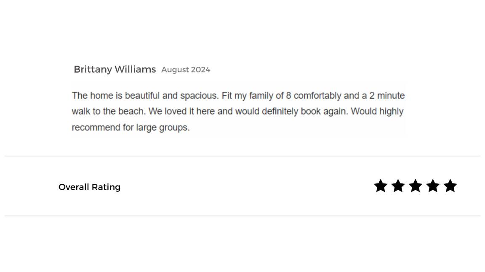Click the fifth and last rating star

click(450, 186)
